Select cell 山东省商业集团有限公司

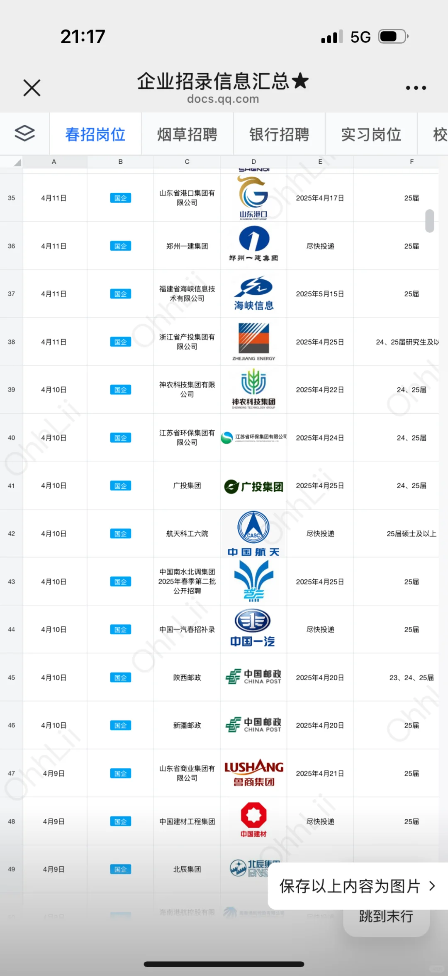(187, 773)
